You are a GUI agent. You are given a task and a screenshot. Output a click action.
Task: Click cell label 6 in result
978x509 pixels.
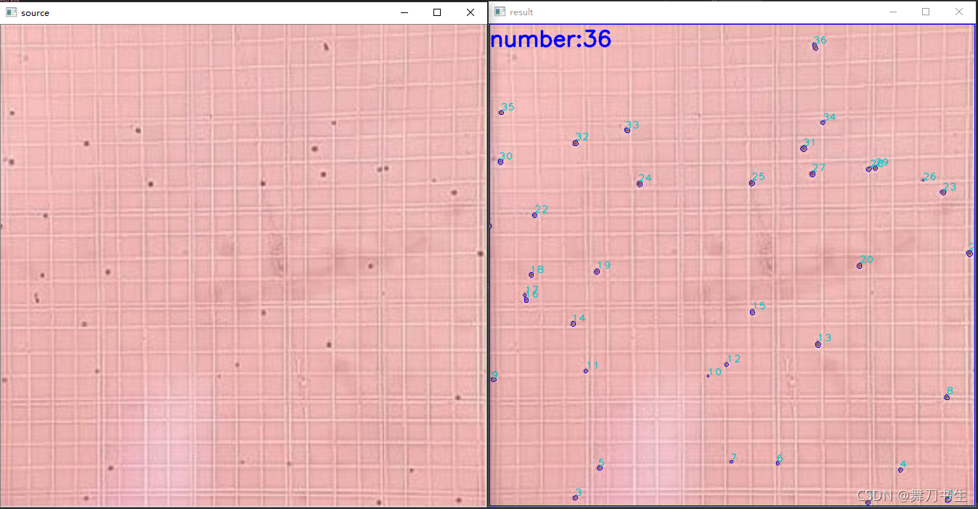tap(780, 458)
